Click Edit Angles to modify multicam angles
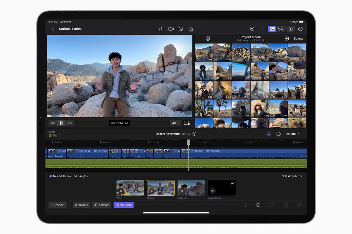Viewport: 352px width, 234px height. 81,176
